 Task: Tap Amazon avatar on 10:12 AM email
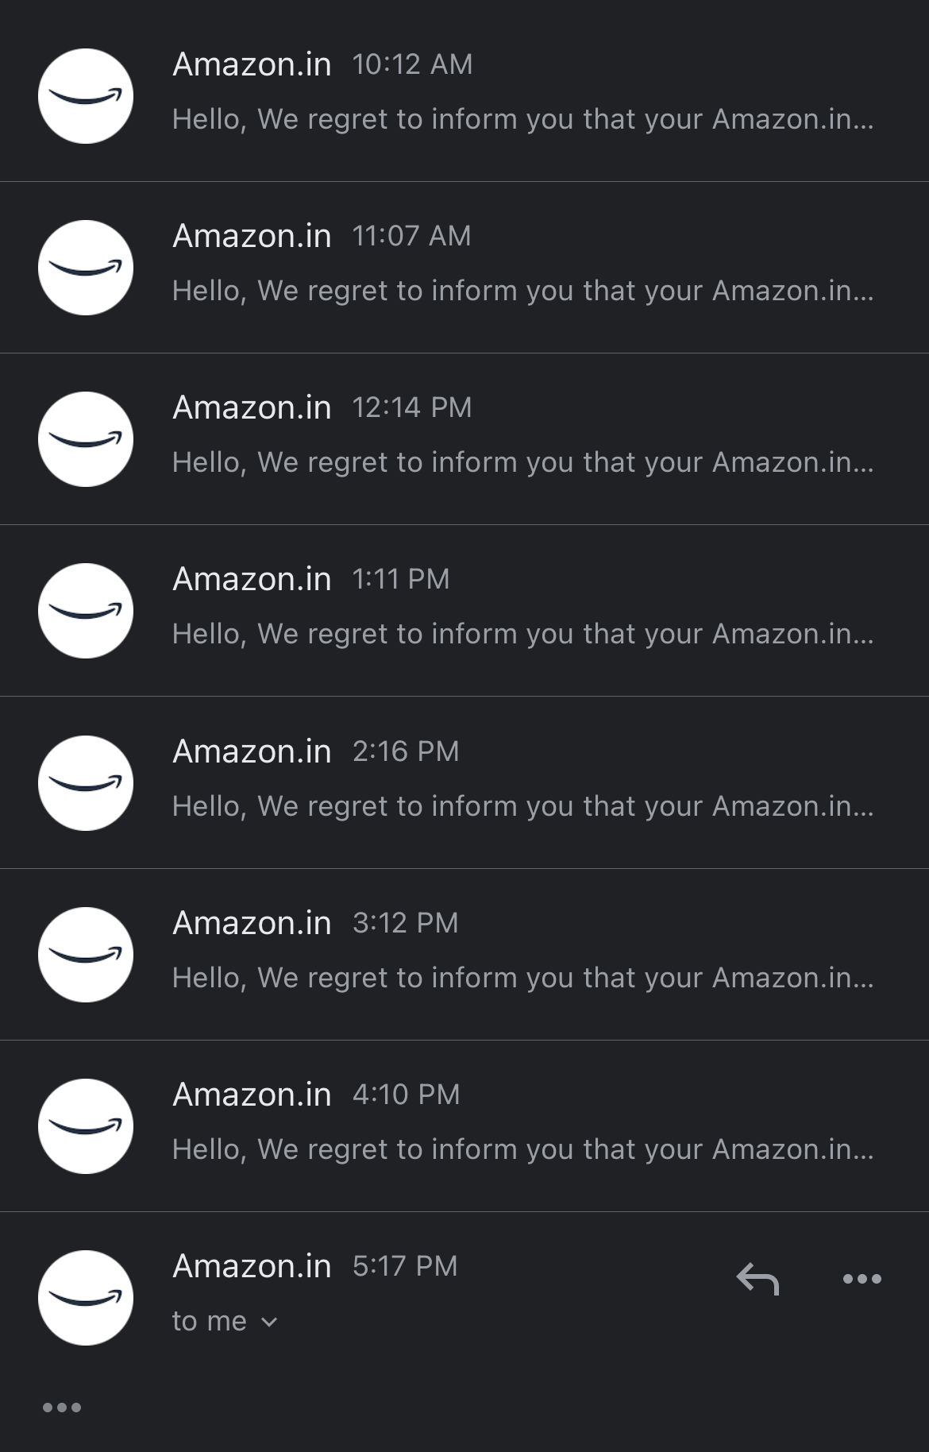pos(86,96)
